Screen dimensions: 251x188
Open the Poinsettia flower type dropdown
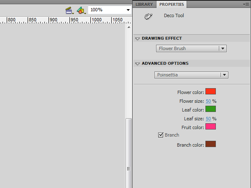[191, 75]
